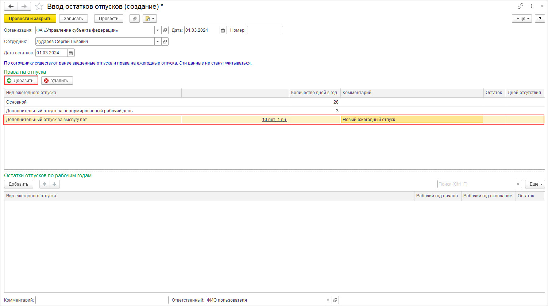Add a work-year balance row with Добавить
This screenshot has height=306, width=548.
(x=18, y=184)
